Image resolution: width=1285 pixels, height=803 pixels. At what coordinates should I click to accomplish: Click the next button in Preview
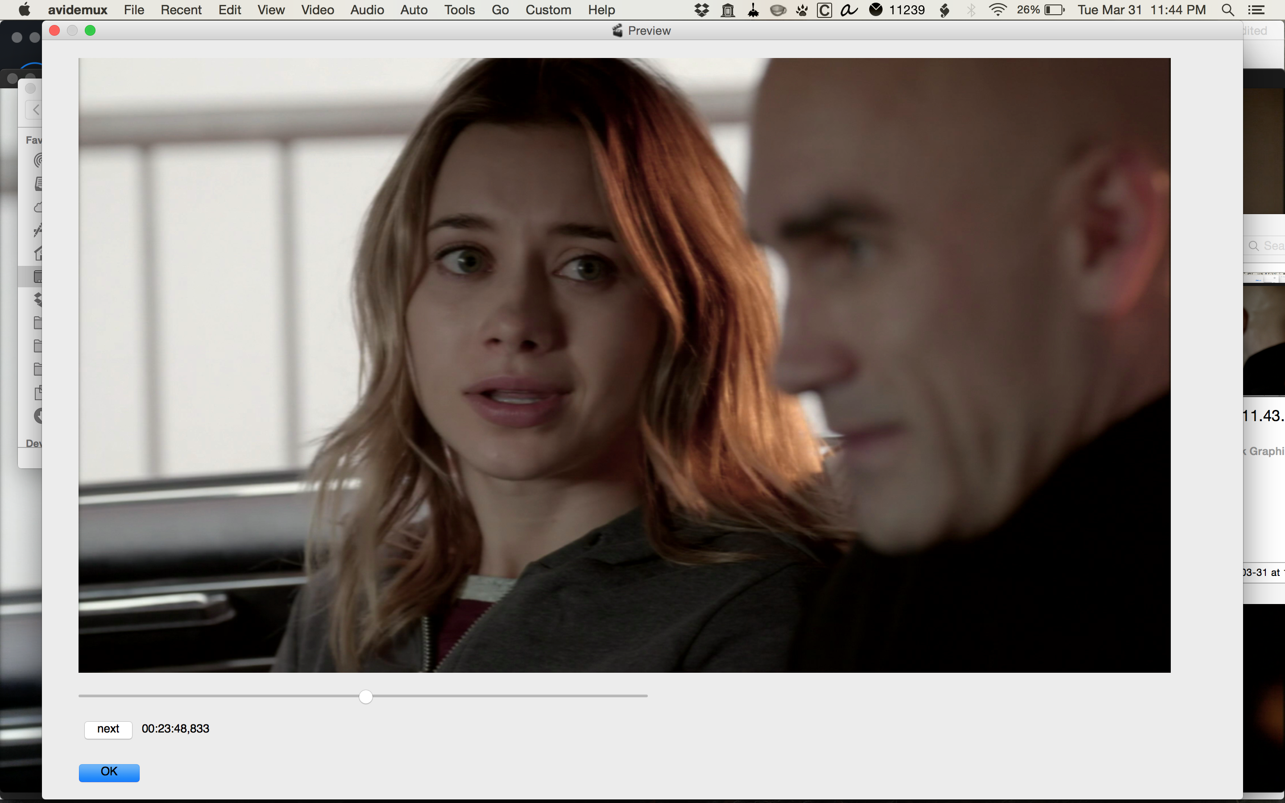[108, 729]
